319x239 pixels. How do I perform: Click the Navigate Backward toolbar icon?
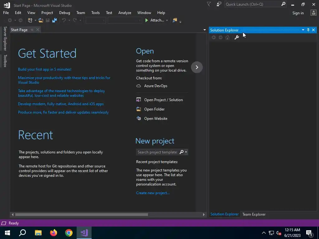10,20
